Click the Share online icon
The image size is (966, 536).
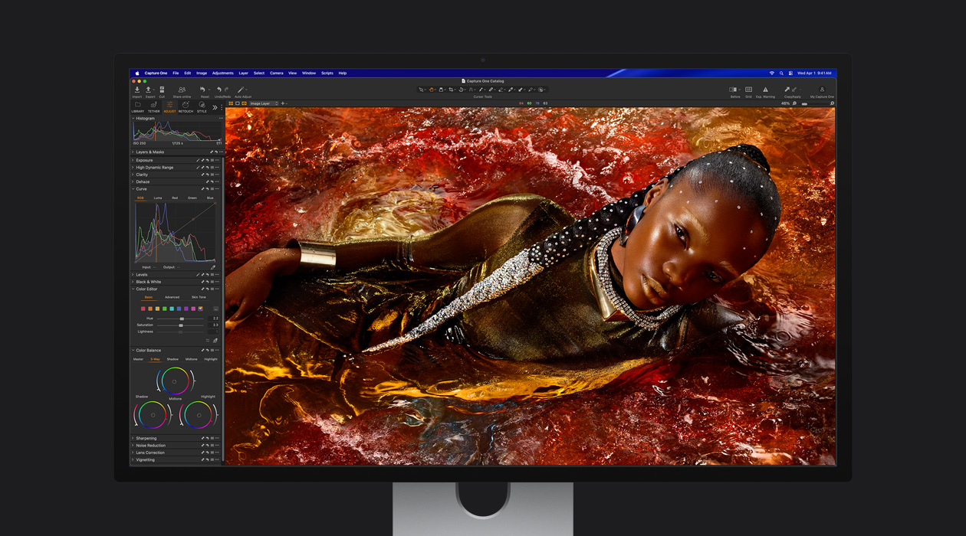pyautogui.click(x=182, y=89)
